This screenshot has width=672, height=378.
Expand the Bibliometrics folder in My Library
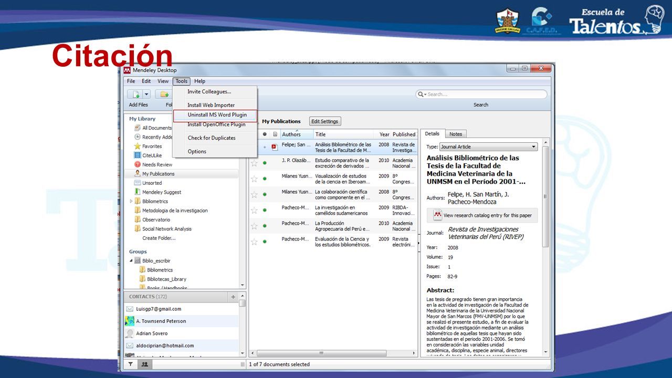pyautogui.click(x=131, y=201)
